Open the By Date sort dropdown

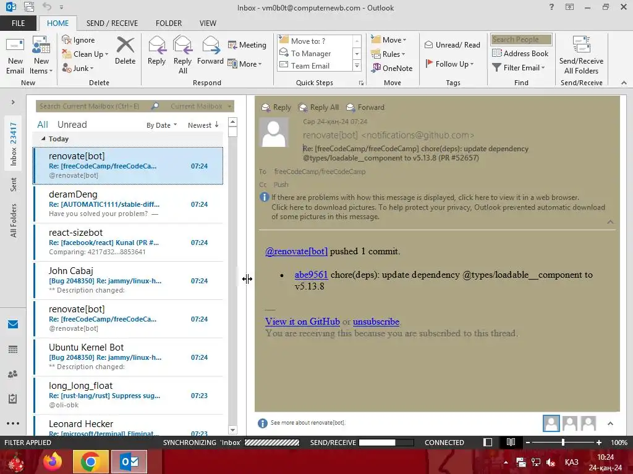coord(161,125)
